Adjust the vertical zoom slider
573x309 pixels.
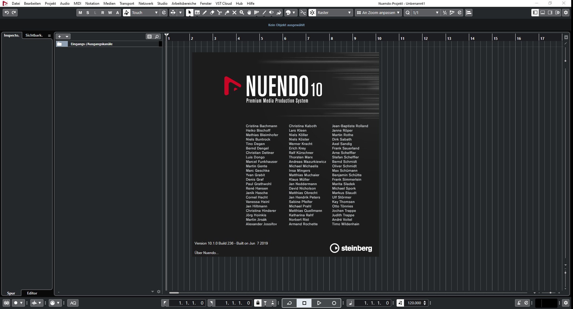point(565,273)
